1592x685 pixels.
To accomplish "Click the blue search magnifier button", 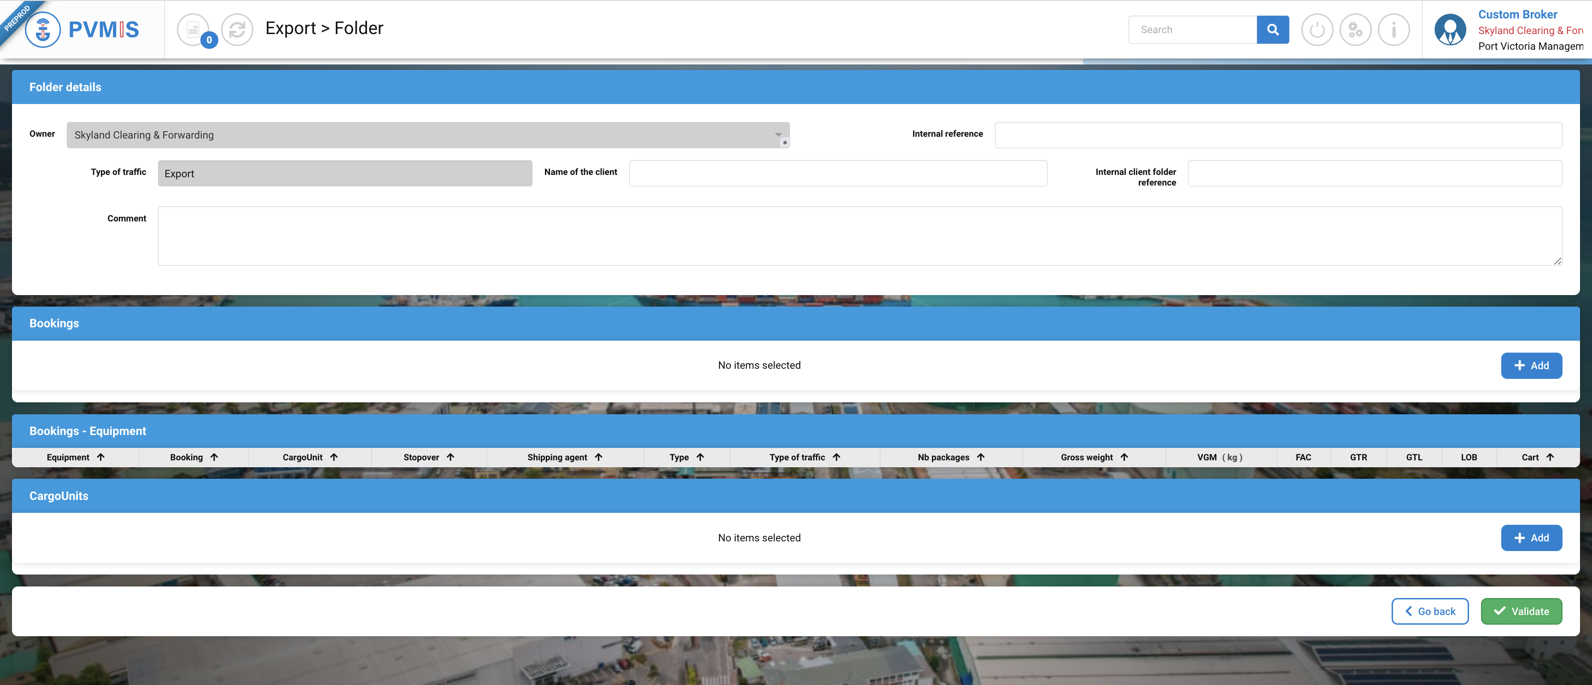I will (1272, 29).
